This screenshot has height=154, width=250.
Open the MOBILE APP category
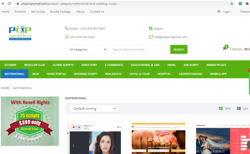pos(218,74)
